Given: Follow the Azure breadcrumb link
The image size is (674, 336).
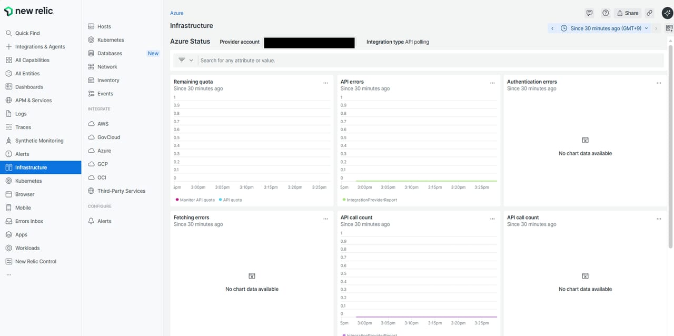Looking at the screenshot, I should [176, 13].
